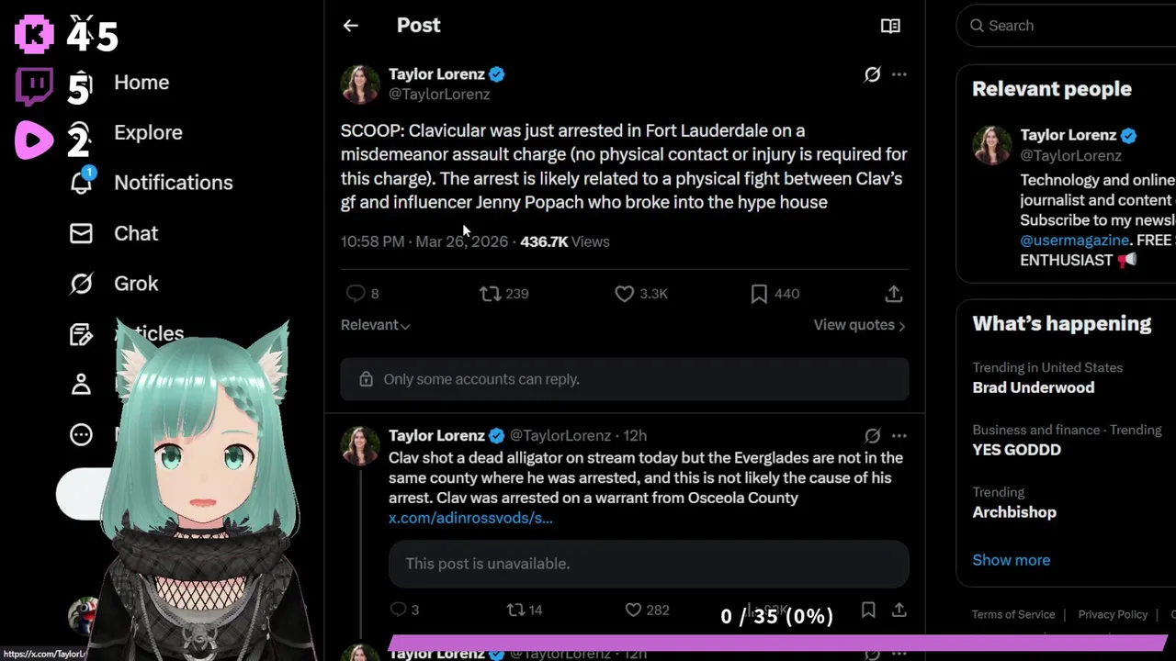This screenshot has height=661, width=1176.
Task: Click Grok icon on main Taylor Lorenz post
Action: [872, 74]
